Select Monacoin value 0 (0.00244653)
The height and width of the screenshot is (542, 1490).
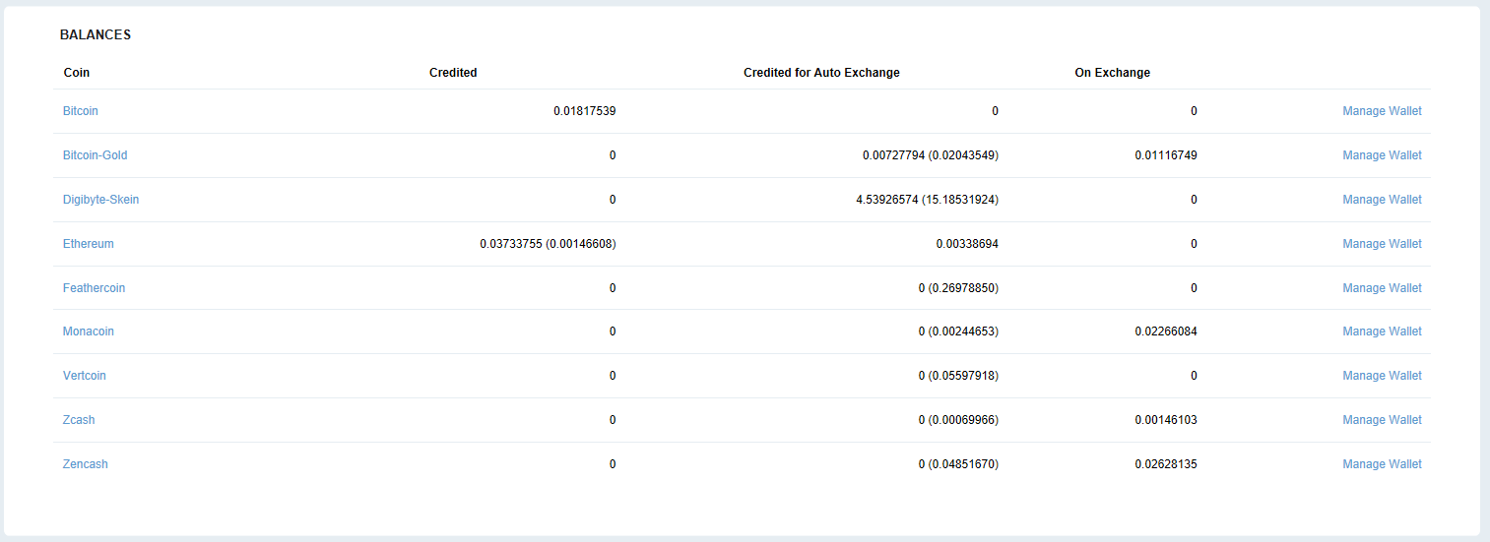pyautogui.click(x=958, y=331)
